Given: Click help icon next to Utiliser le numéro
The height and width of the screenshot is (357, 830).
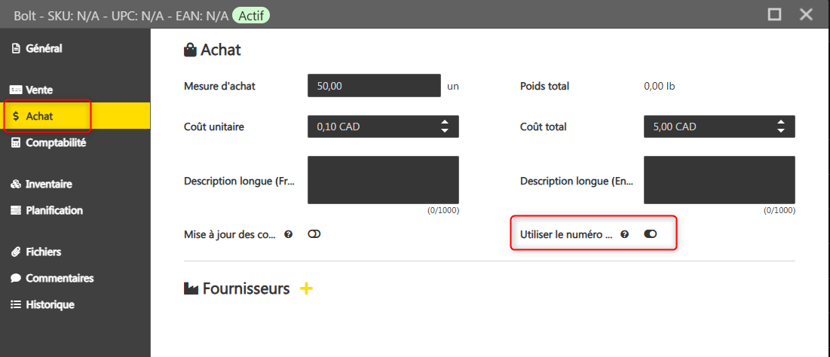Looking at the screenshot, I should tap(624, 234).
